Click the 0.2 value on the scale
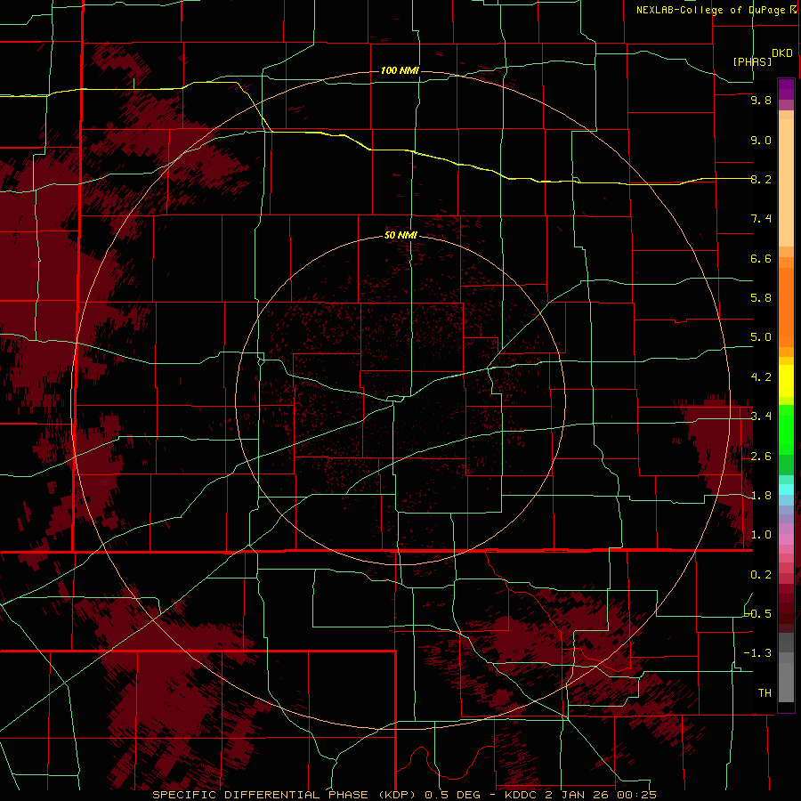 [761, 575]
